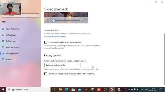Open the red recorder app on taskbar
Screen dimensions: 165x92
pos(99,89)
